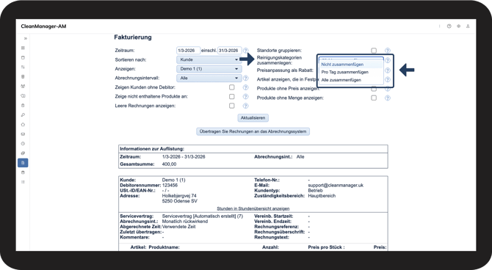The image size is (492, 270).
Task: Select Nicht zusammenfügen option
Action: pyautogui.click(x=352, y=65)
